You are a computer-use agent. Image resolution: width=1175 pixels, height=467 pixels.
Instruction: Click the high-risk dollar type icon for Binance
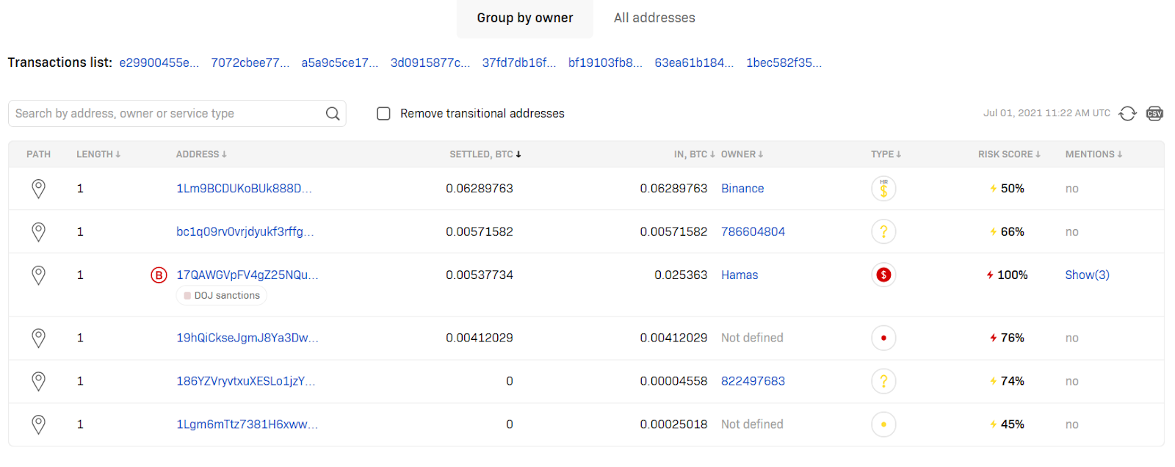click(883, 189)
